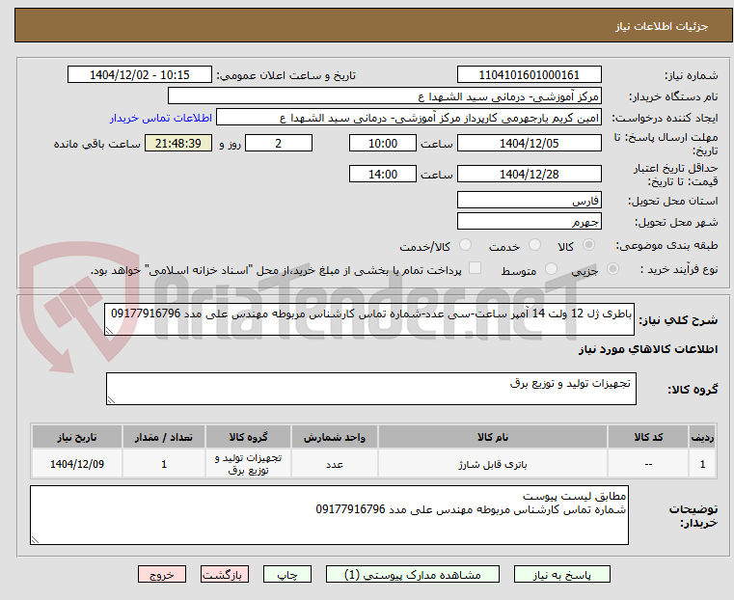Click the ردیف column header
This screenshot has height=600, width=734.
(x=702, y=437)
